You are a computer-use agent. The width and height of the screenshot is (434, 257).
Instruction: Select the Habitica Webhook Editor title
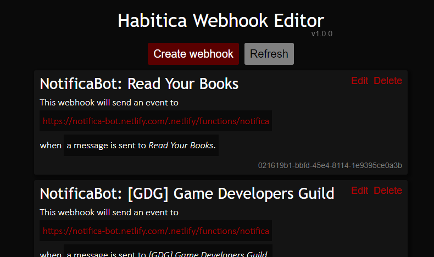coord(221,21)
